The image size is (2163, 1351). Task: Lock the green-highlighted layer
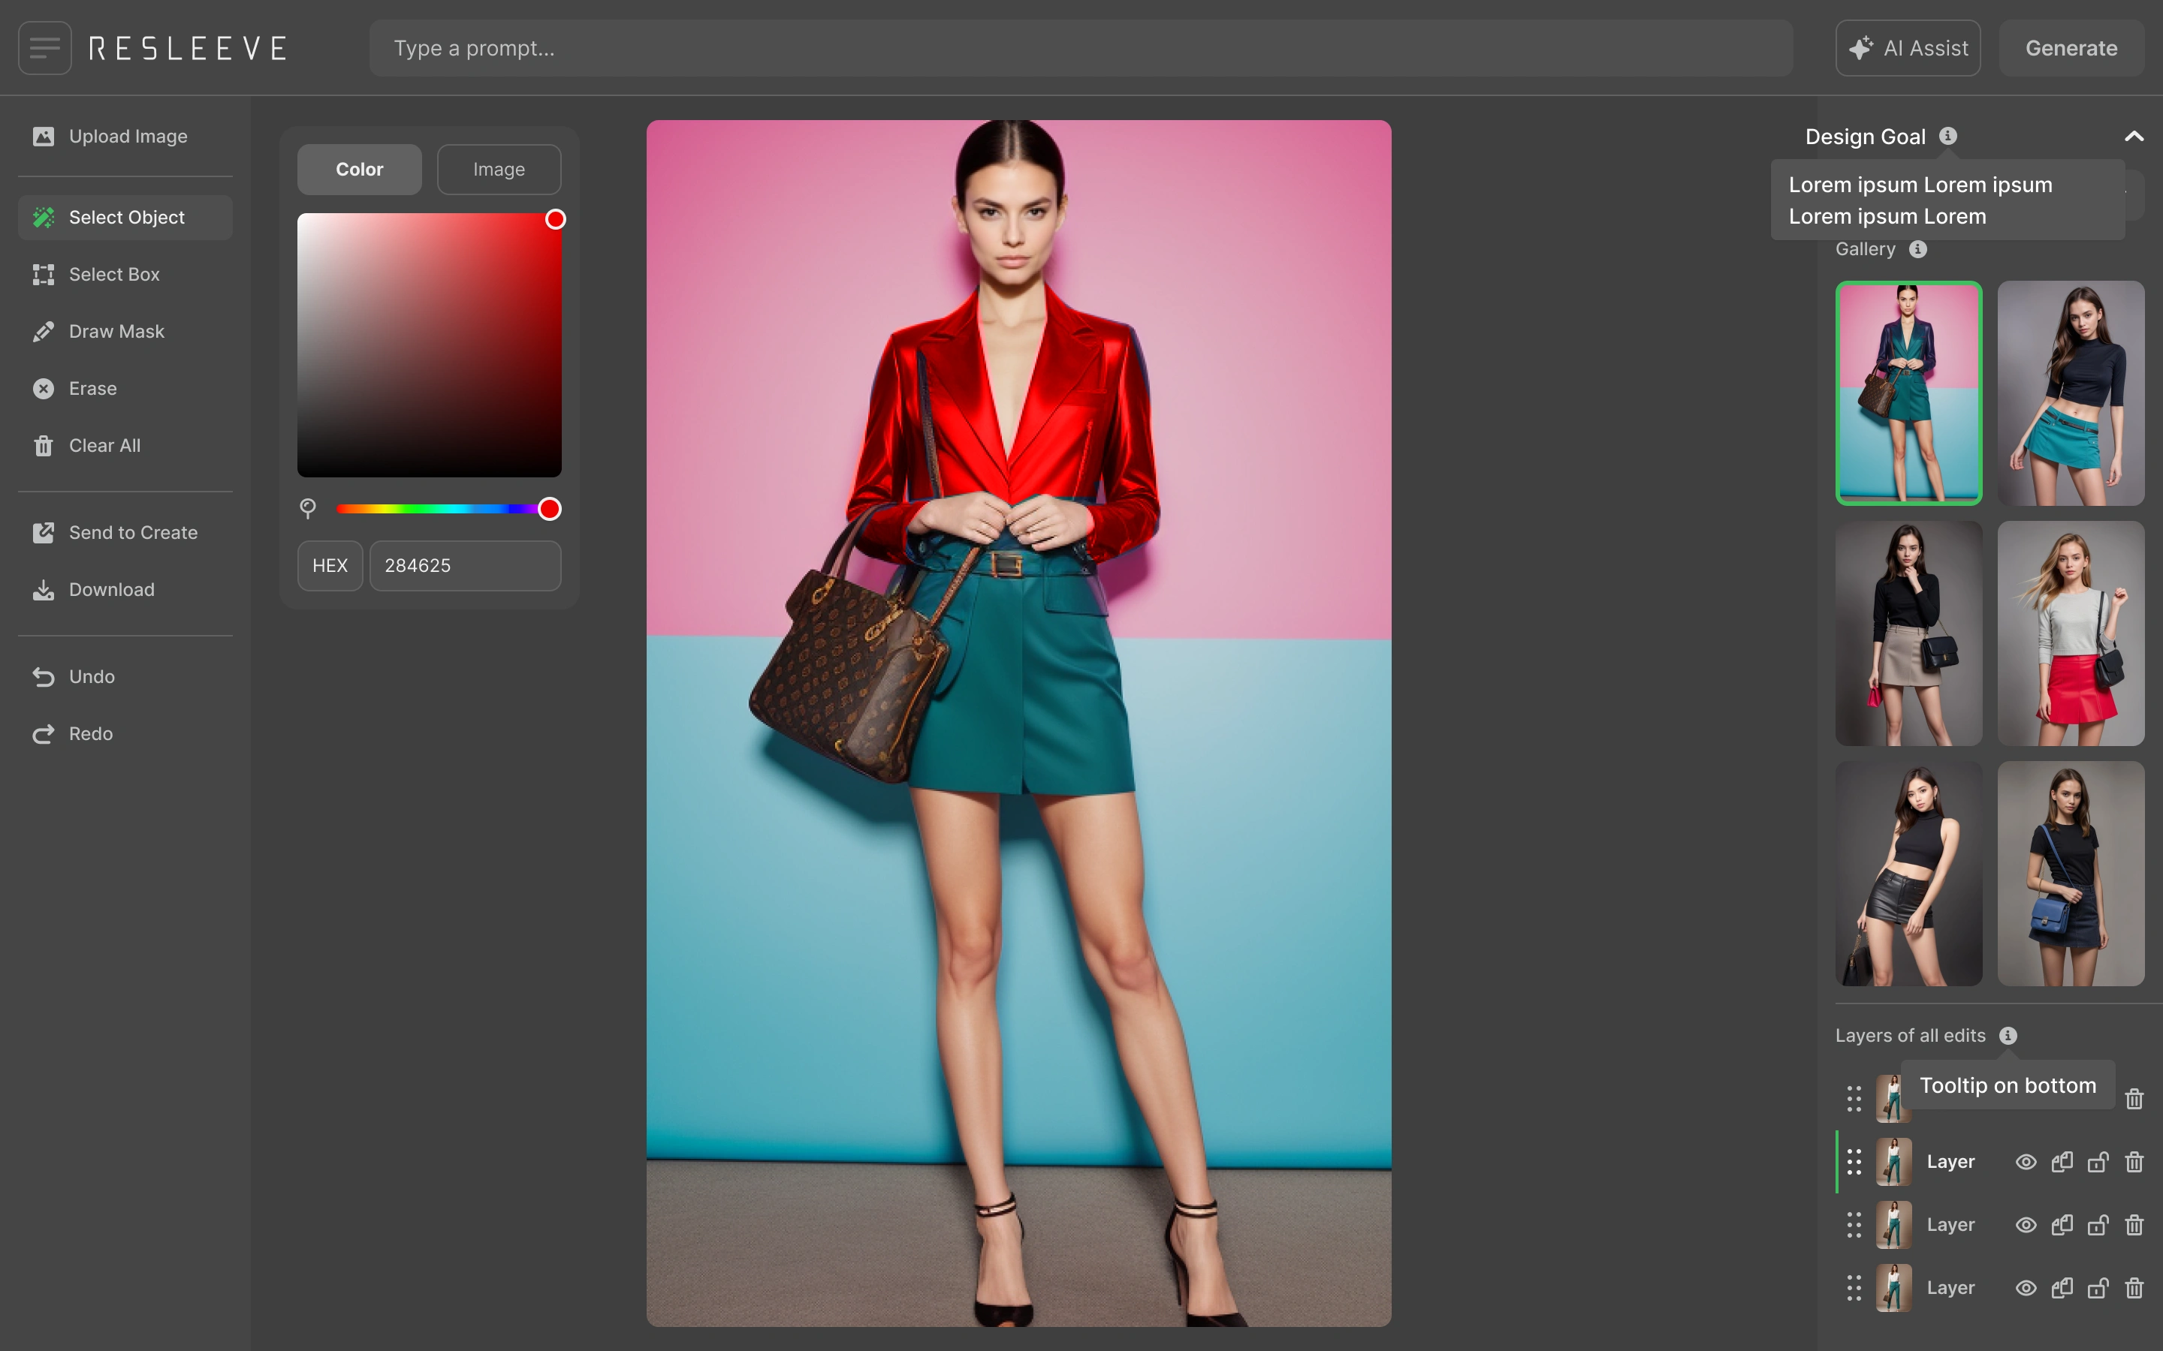(x=2098, y=1162)
